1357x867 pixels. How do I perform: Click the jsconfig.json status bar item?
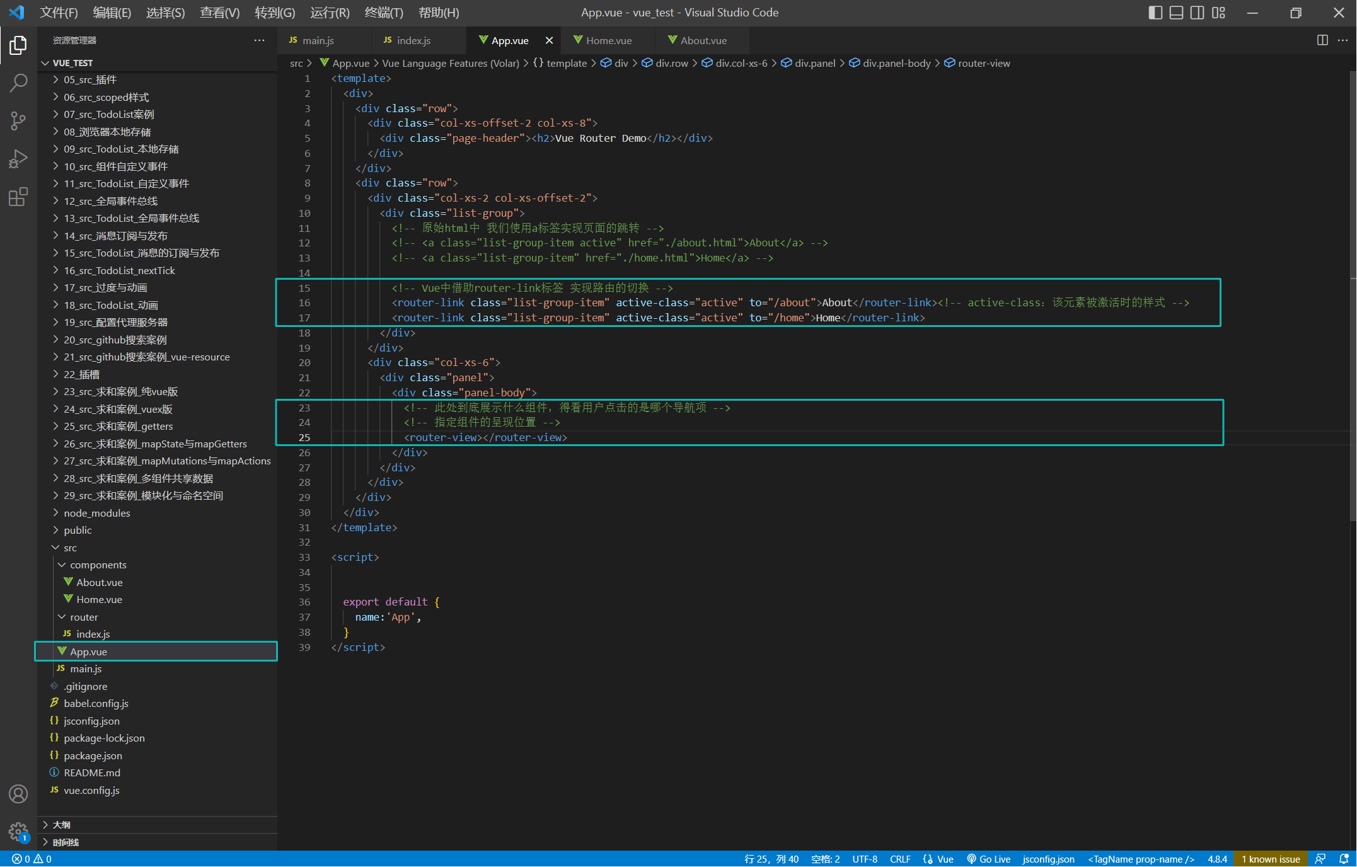coord(1048,859)
